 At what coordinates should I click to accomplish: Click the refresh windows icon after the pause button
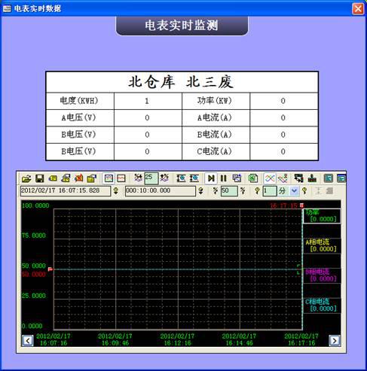tap(237, 178)
